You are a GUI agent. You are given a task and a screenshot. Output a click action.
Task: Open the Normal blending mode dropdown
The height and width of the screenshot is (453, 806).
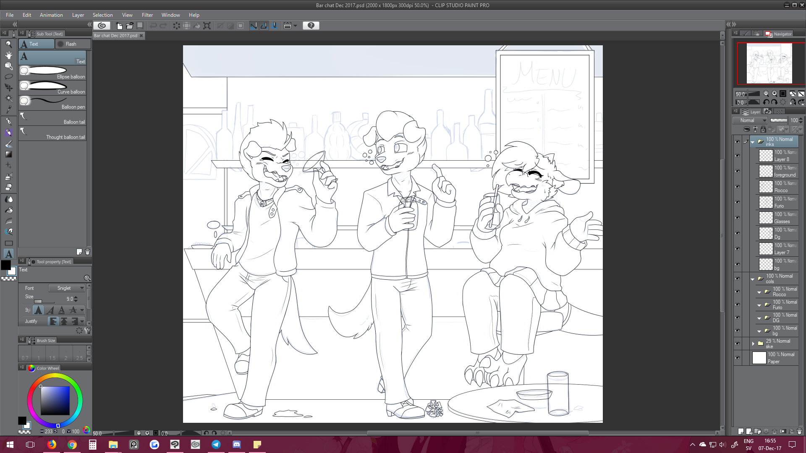point(750,120)
